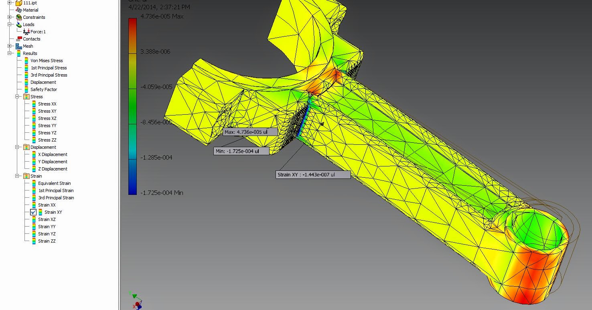Viewport: 592px width, 310px height.
Task: Select the 3rd Principal Strain result
Action: pyautogui.click(x=56, y=198)
